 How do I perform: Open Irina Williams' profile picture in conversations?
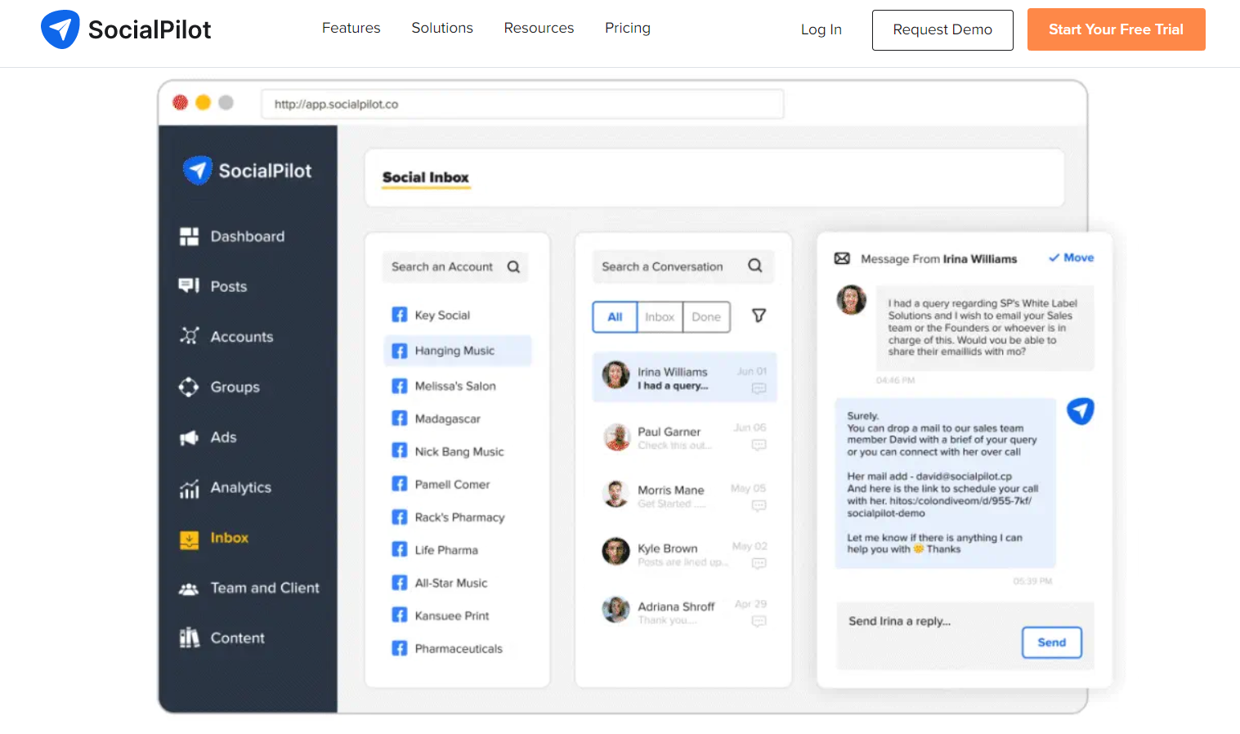(616, 375)
